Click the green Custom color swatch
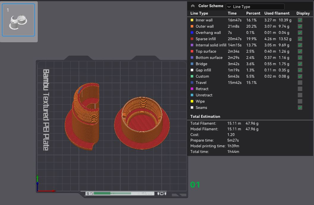 192,76
